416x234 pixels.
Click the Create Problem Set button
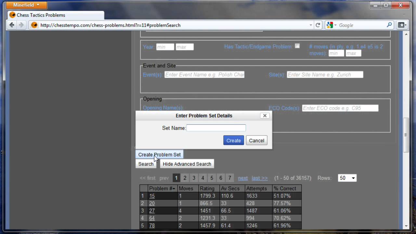tap(159, 154)
